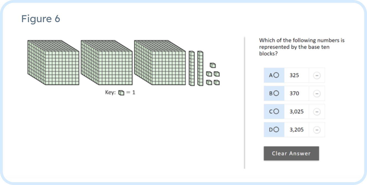Pick the option D radio button

point(276,130)
